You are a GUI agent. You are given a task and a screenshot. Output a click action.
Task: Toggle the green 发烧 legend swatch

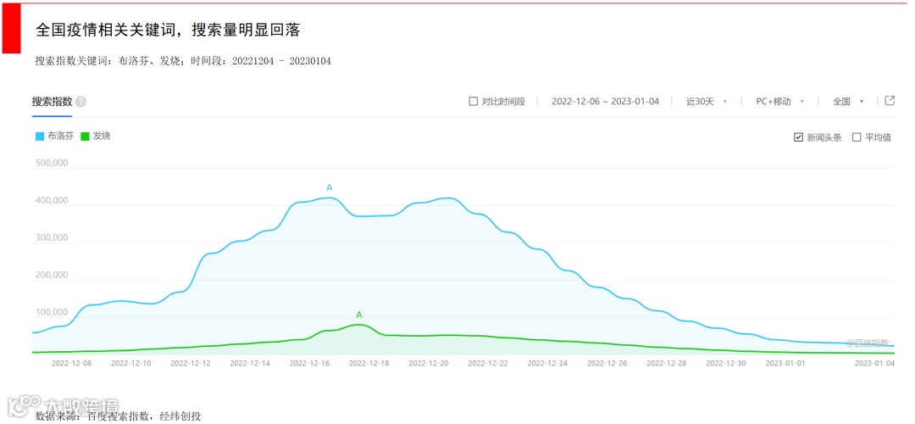coord(85,136)
